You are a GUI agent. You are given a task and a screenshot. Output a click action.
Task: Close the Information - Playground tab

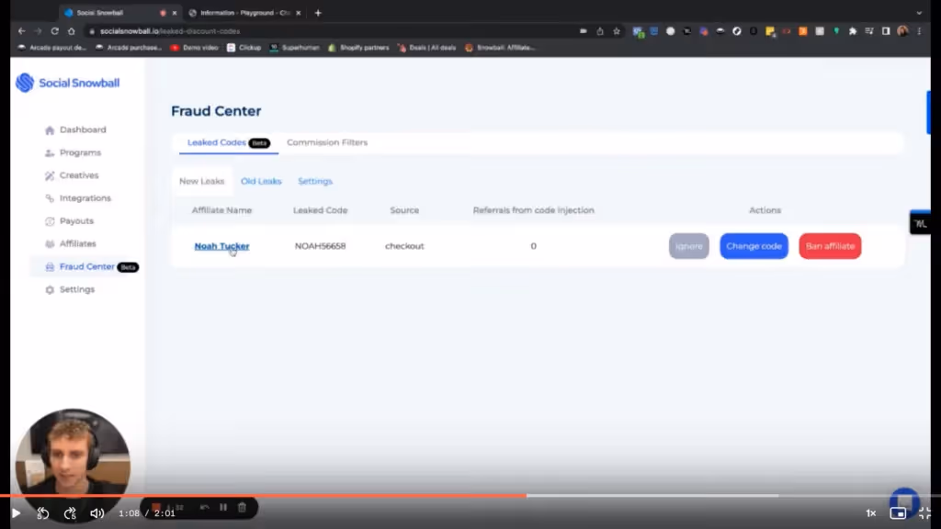pos(299,13)
